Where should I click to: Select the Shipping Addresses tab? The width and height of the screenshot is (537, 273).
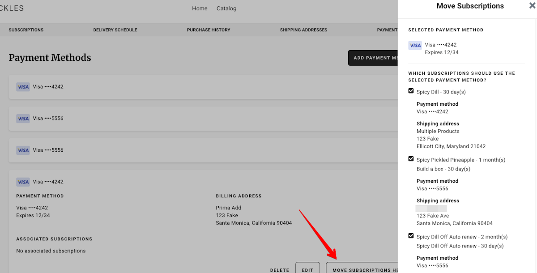pyautogui.click(x=303, y=30)
